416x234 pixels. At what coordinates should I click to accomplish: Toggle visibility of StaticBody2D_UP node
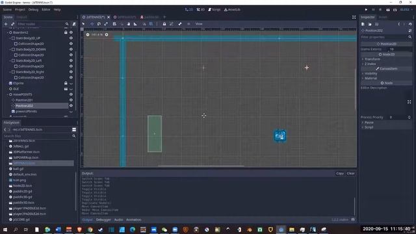(71, 38)
